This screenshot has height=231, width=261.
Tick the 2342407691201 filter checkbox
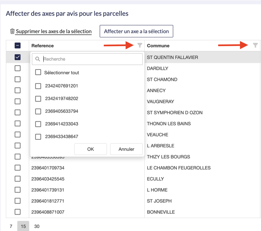pos(38,86)
